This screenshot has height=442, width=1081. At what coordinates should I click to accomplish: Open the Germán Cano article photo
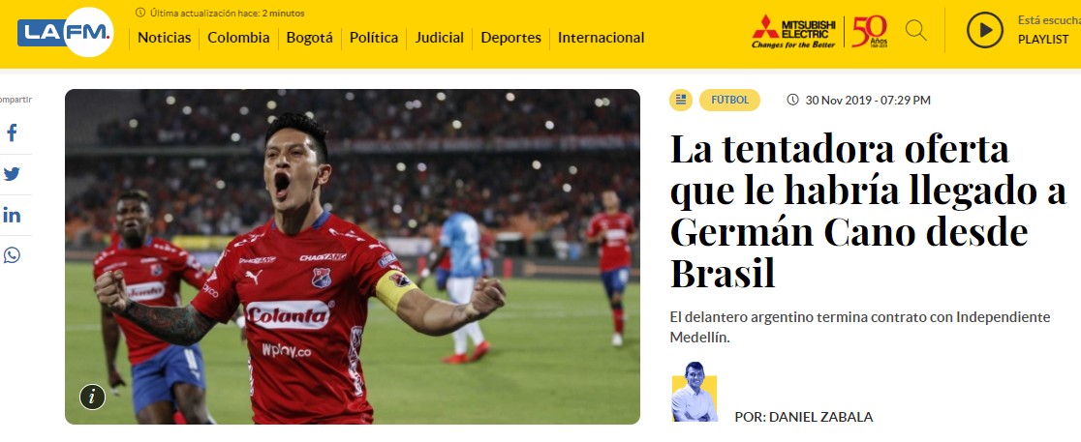[353, 256]
